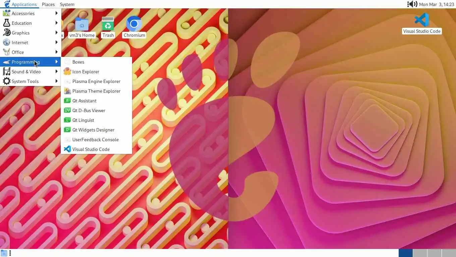Select the highlighted Programming category
Viewport: 456px width, 257px height.
[30, 62]
